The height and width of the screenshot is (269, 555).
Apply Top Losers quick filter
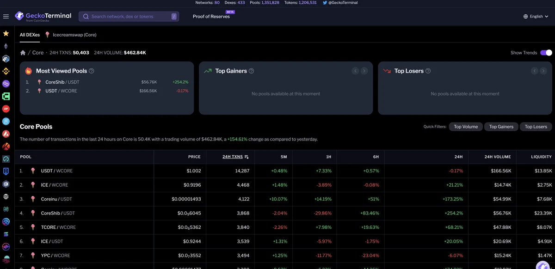[x=536, y=127]
